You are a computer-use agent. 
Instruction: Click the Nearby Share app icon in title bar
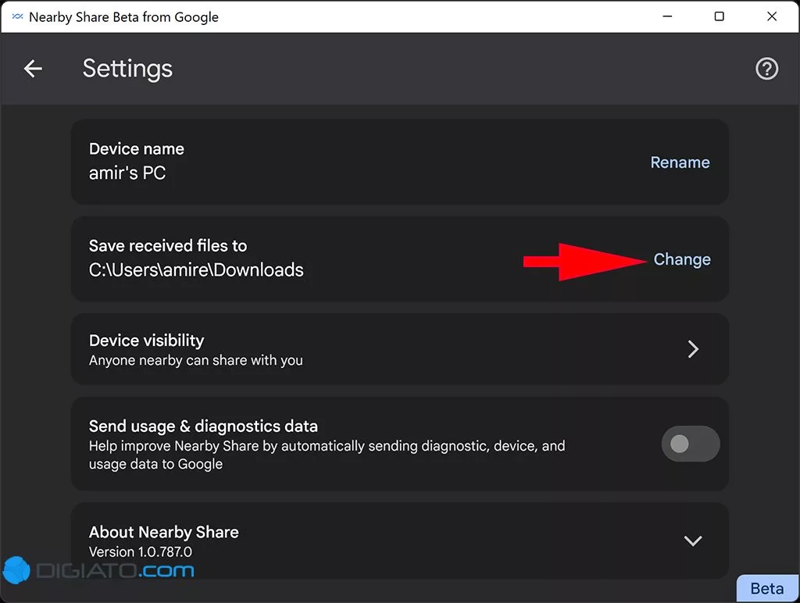(17, 16)
